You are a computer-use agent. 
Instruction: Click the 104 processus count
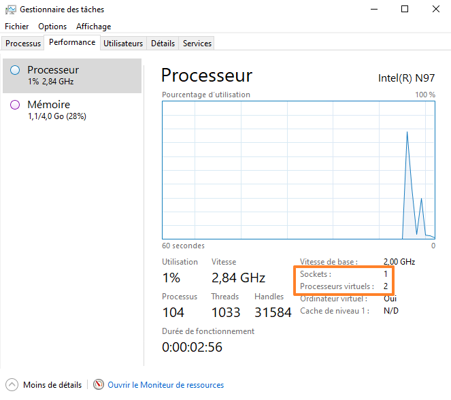(x=173, y=312)
